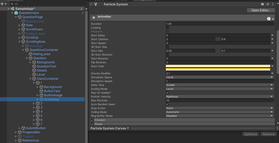Click the cube icon of ProgressBar
This screenshot has width=279, height=143.
(20, 132)
